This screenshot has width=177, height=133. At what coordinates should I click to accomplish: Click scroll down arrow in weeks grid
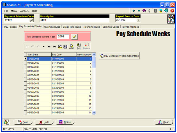pyautogui.click(x=94, y=113)
